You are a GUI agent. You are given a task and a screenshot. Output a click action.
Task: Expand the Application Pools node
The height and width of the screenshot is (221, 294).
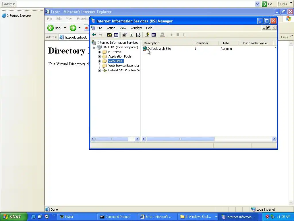tap(100, 56)
